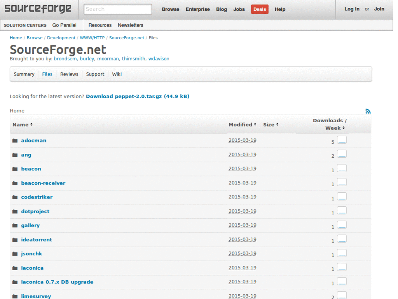Click the folder icon beside ideatorrent
The image size is (398, 299).
click(x=15, y=240)
